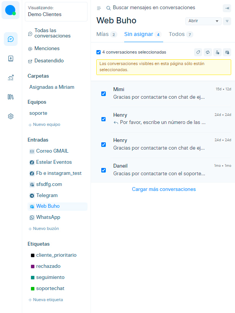Click the update status refresh icon
The height and width of the screenshot is (313, 235).
208,52
